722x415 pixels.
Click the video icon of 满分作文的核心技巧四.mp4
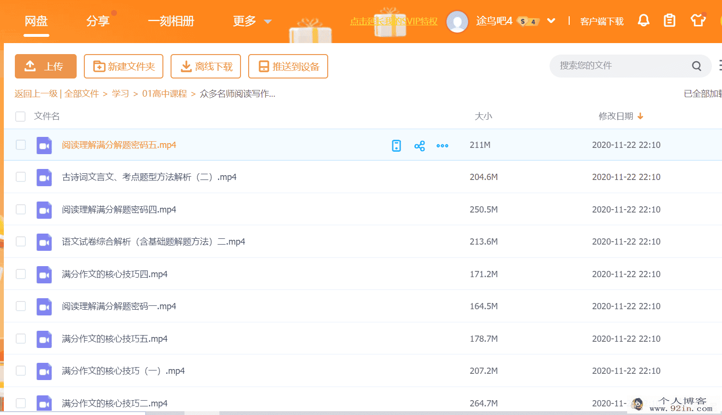[x=44, y=275]
